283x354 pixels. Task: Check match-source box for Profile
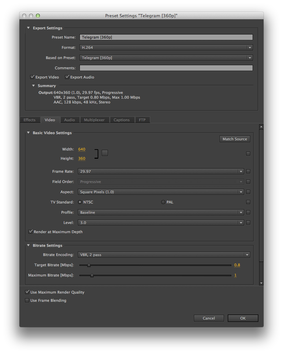[248, 212]
